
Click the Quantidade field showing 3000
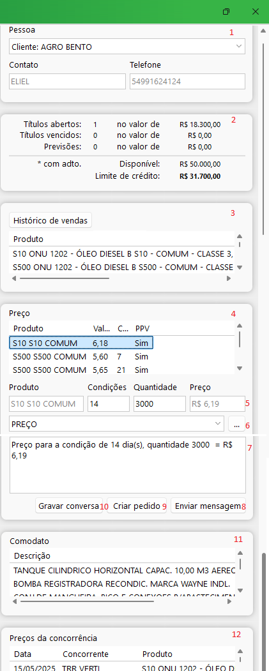159,404
